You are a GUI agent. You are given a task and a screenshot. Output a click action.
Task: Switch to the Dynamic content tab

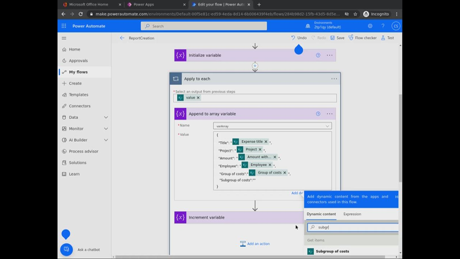[x=321, y=214]
